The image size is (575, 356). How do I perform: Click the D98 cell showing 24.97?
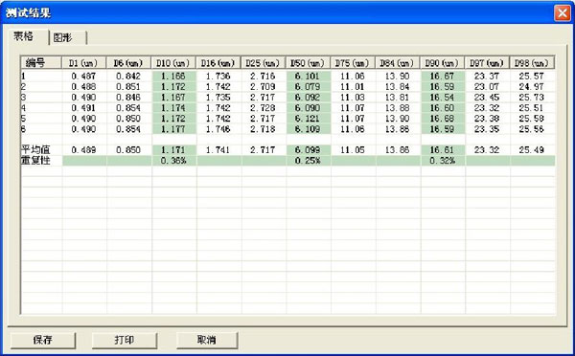tap(532, 87)
